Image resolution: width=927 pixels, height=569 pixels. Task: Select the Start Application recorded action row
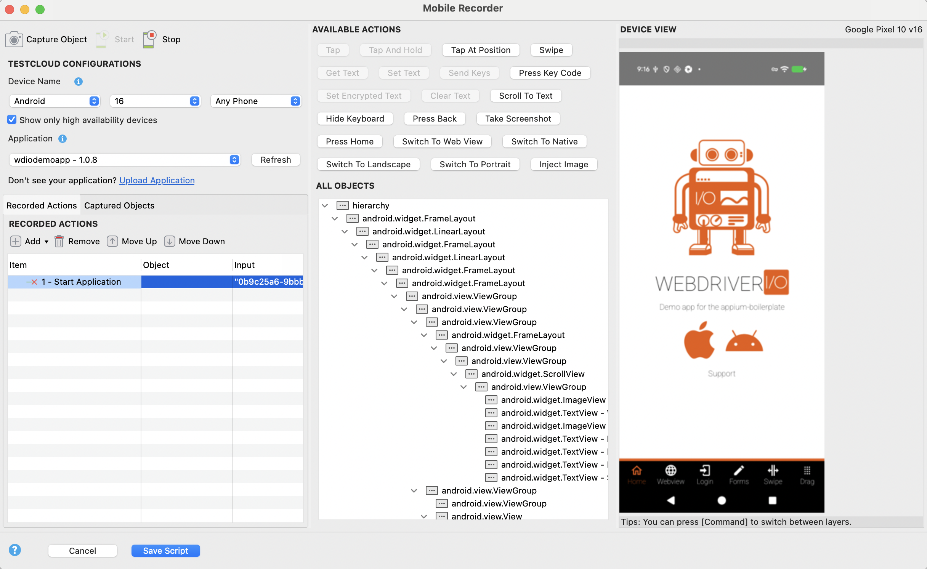pos(82,282)
